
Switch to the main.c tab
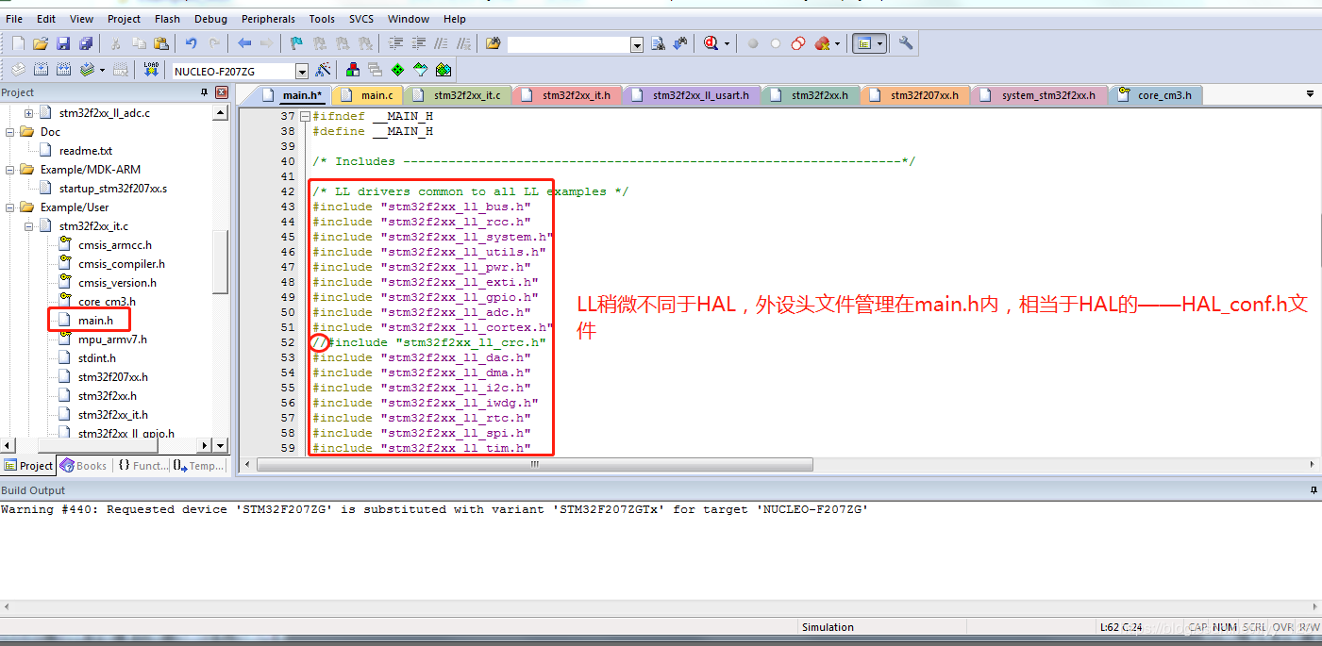coord(368,95)
